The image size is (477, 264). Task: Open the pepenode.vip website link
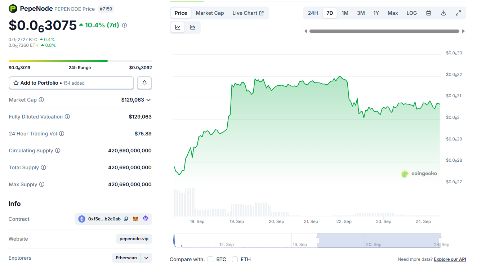[x=134, y=239]
